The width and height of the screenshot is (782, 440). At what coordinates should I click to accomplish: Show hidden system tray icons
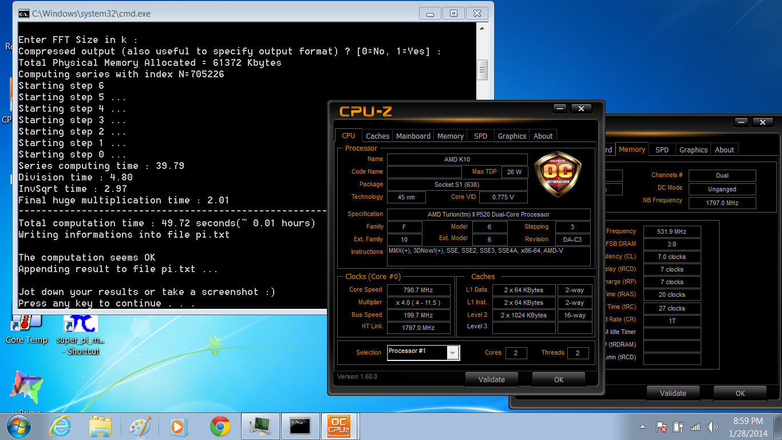click(642, 427)
